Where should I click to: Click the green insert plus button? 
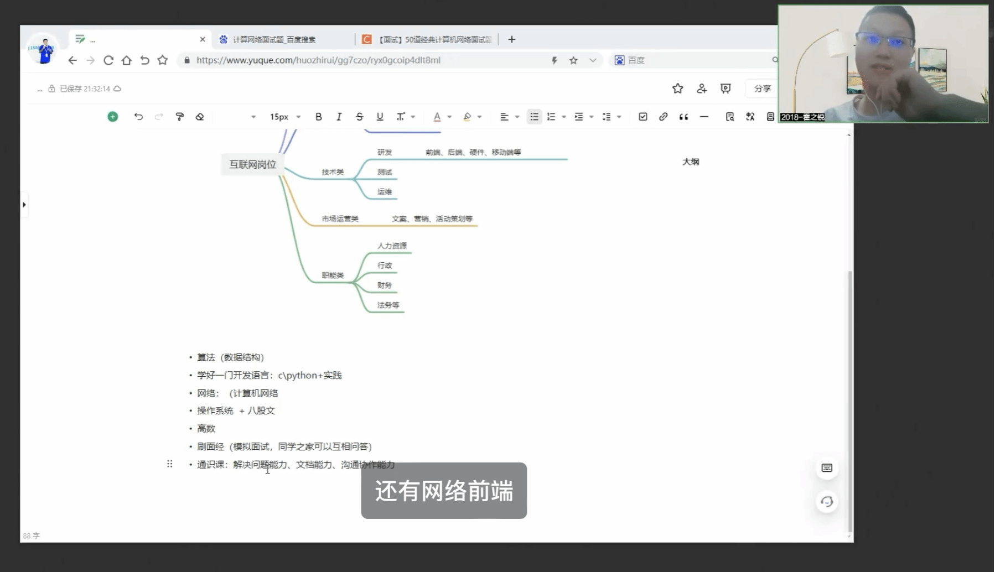pos(112,117)
